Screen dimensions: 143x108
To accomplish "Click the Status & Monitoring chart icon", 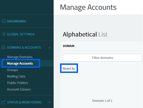I will 3,102.
